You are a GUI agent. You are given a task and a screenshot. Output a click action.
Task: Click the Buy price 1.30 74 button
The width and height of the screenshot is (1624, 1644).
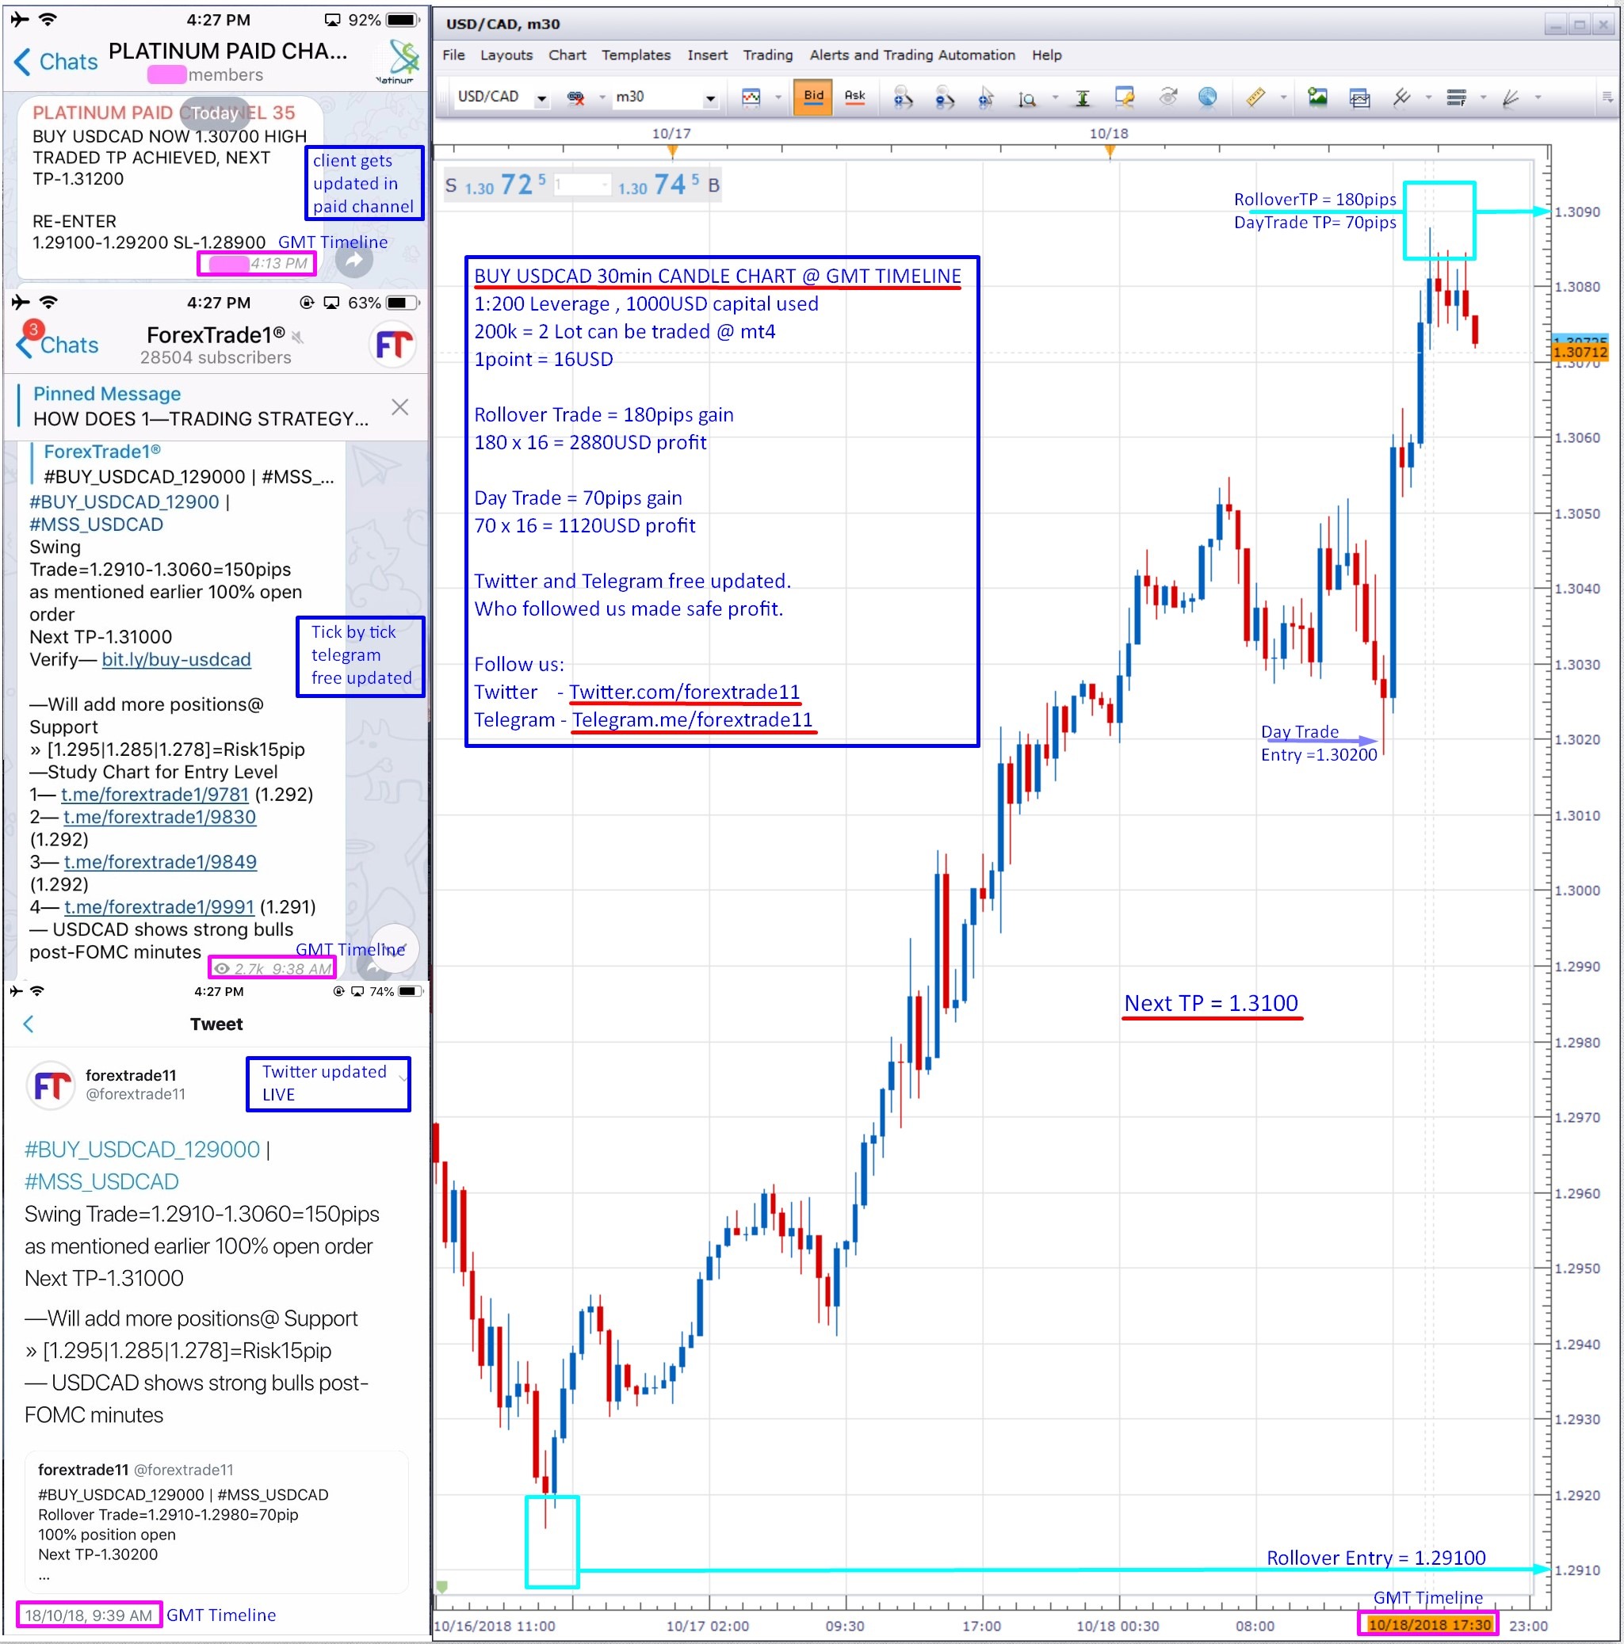[669, 185]
